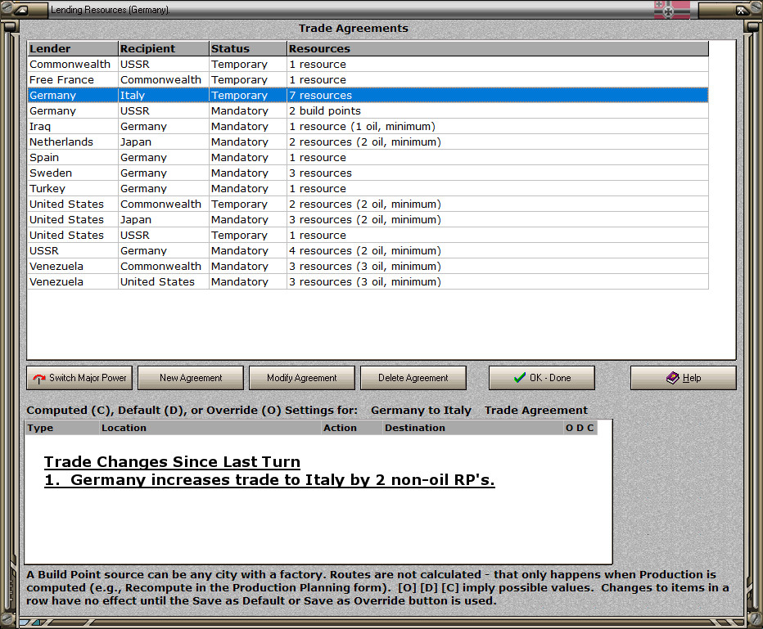Click the Status column header
The height and width of the screenshot is (629, 763).
click(x=248, y=48)
